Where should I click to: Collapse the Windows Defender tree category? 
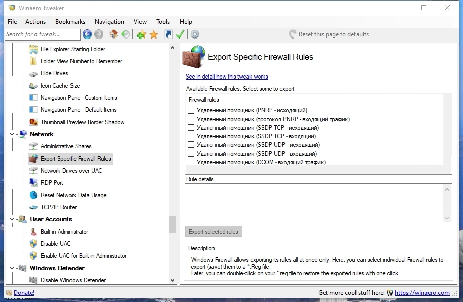tap(12, 268)
